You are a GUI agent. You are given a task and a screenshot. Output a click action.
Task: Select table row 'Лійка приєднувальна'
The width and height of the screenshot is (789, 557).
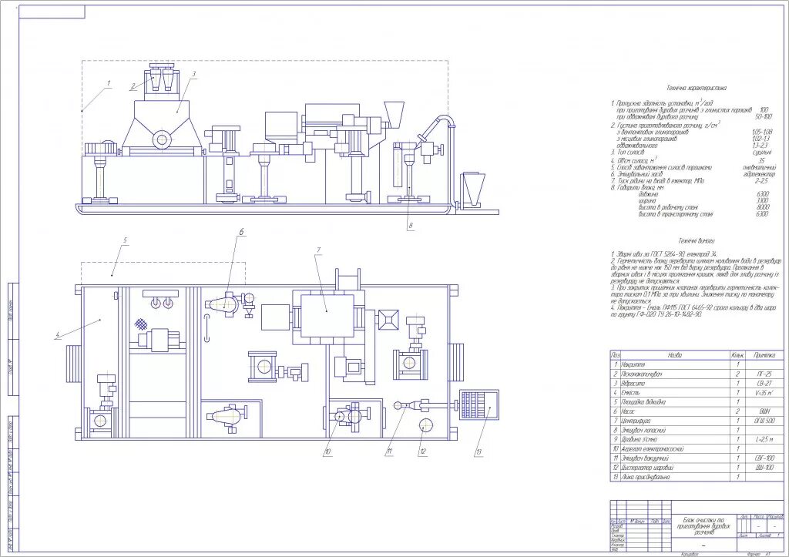coord(697,477)
